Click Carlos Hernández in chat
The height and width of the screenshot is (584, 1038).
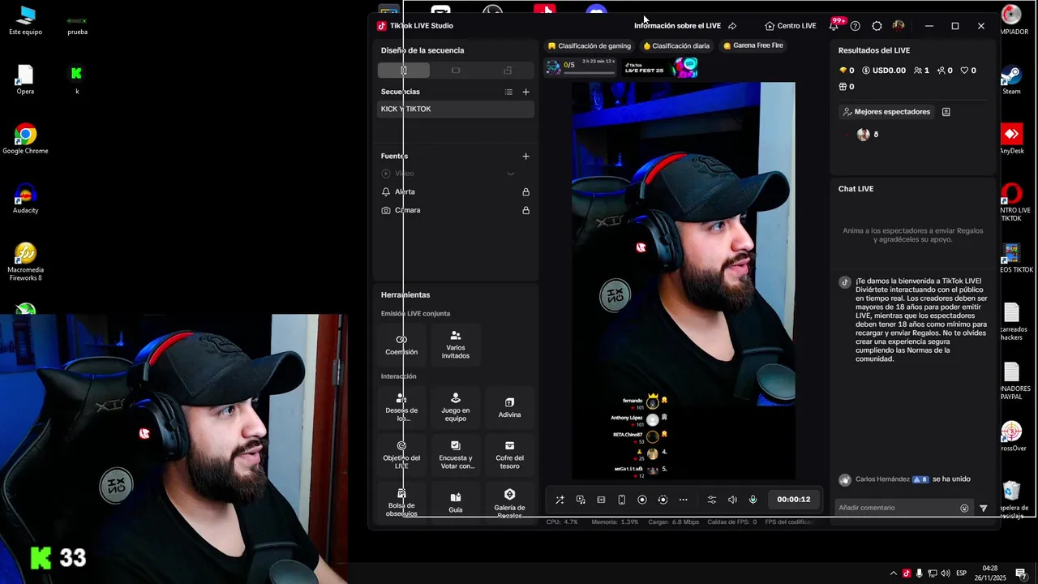pyautogui.click(x=882, y=479)
